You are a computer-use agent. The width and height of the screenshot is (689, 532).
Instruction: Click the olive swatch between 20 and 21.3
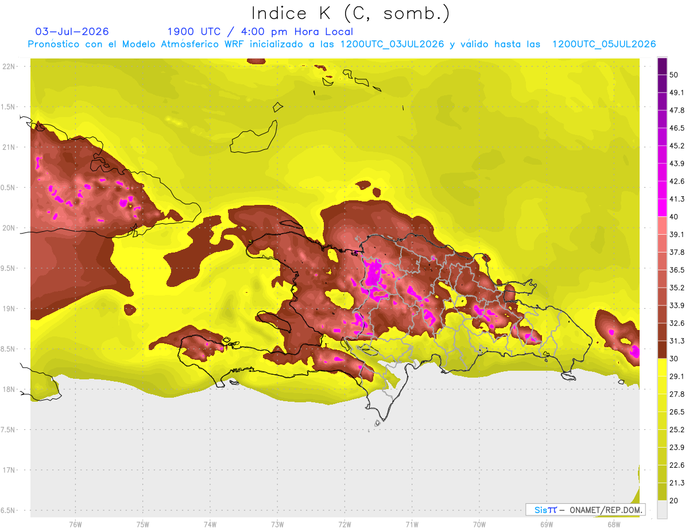662,491
